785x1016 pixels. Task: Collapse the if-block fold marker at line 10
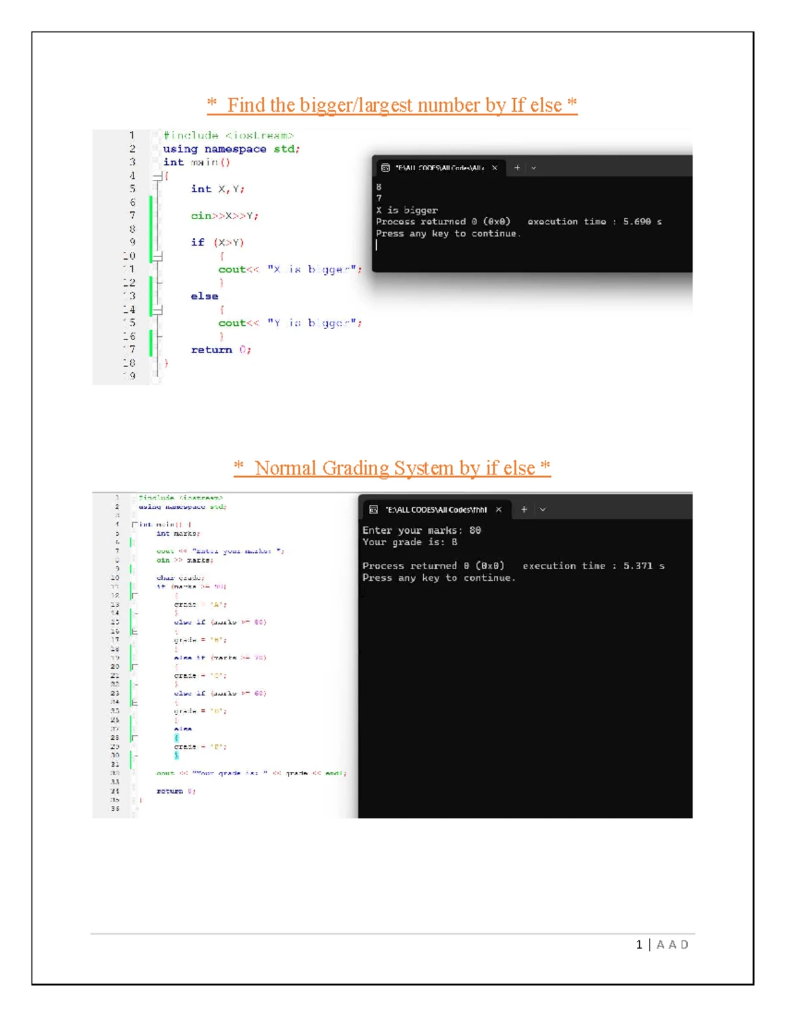click(157, 256)
